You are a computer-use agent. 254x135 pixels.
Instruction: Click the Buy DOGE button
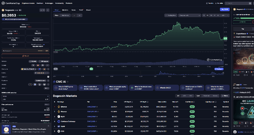coord(225,10)
